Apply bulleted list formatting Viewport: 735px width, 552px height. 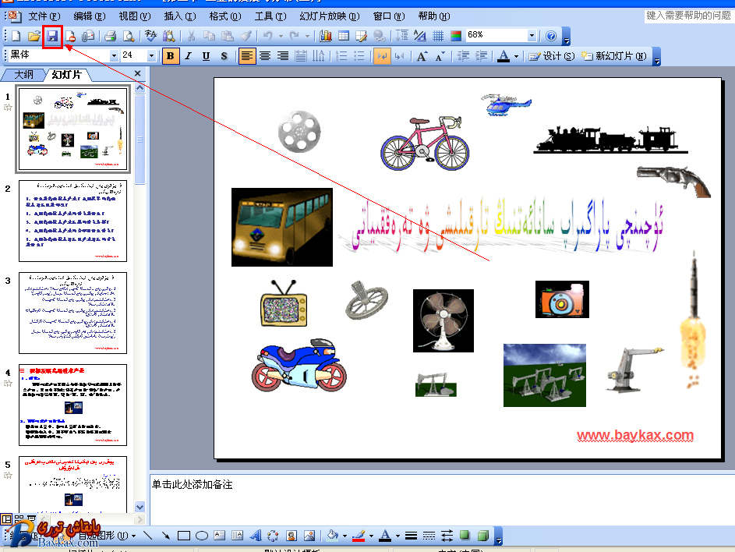tap(359, 56)
